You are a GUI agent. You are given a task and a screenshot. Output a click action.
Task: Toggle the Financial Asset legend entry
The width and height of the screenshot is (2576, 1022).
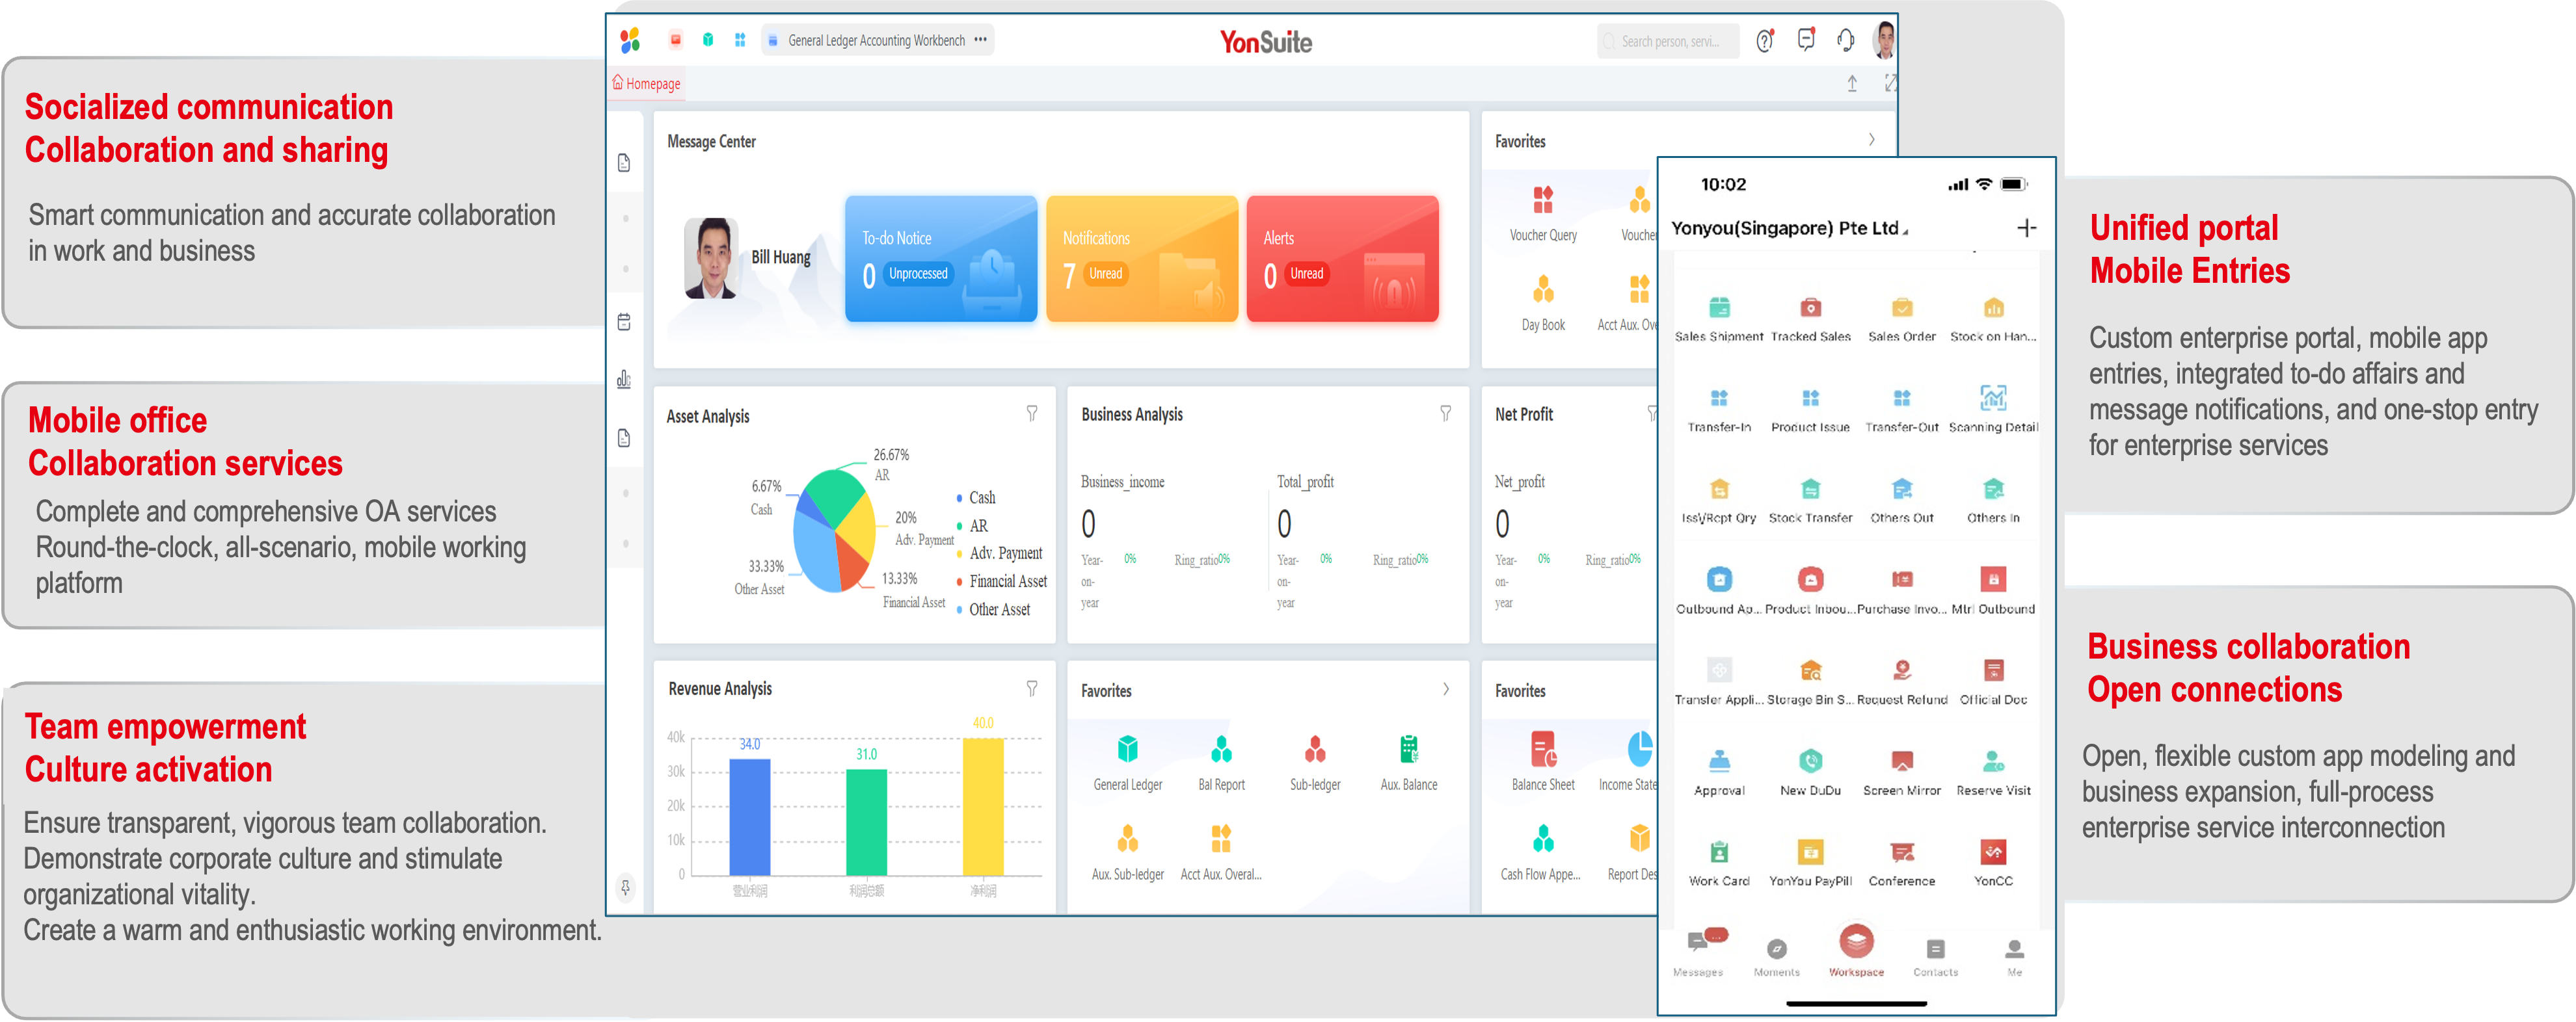(x=1006, y=581)
